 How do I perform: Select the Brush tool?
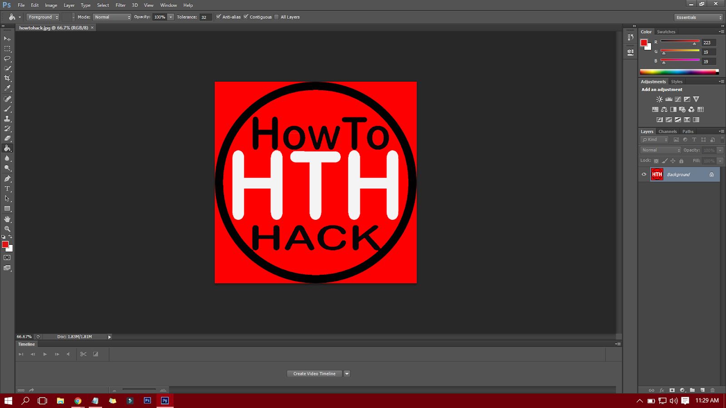tap(7, 109)
